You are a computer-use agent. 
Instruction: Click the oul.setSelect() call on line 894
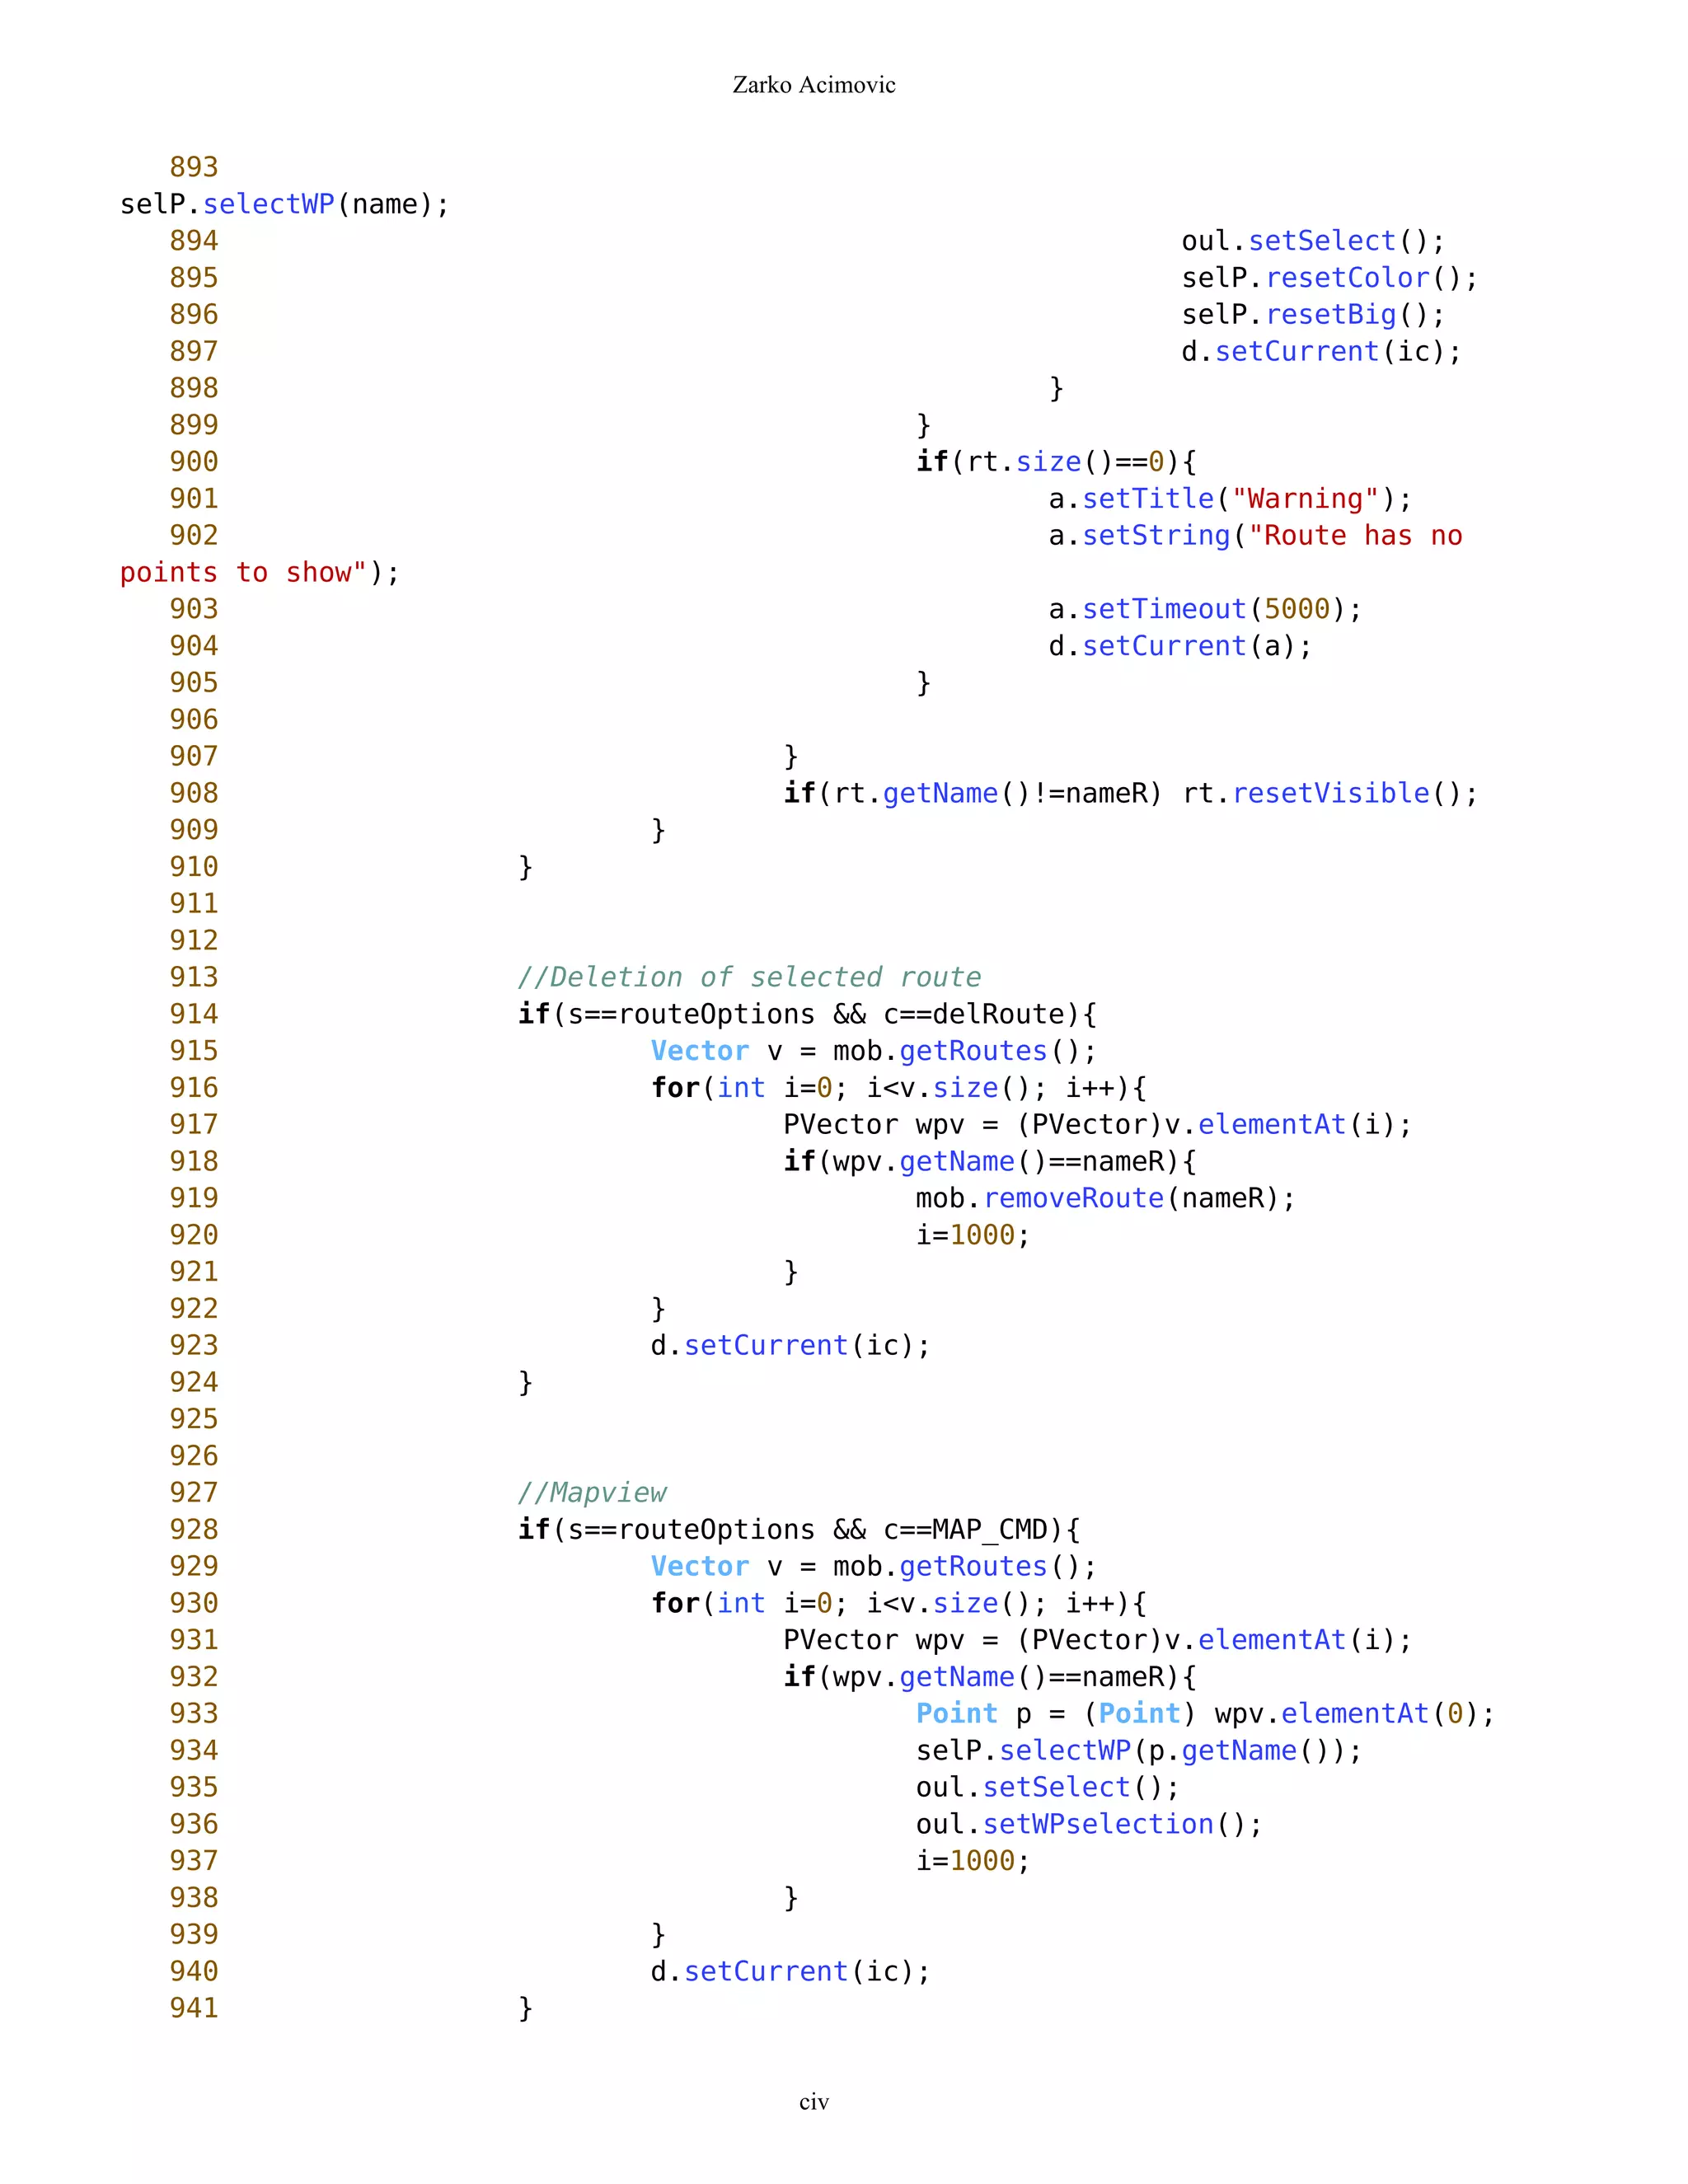(x=1312, y=241)
